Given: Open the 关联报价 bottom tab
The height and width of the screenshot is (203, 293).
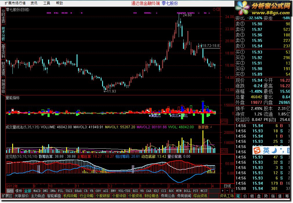Looking at the screenshot, I should point(21,196).
